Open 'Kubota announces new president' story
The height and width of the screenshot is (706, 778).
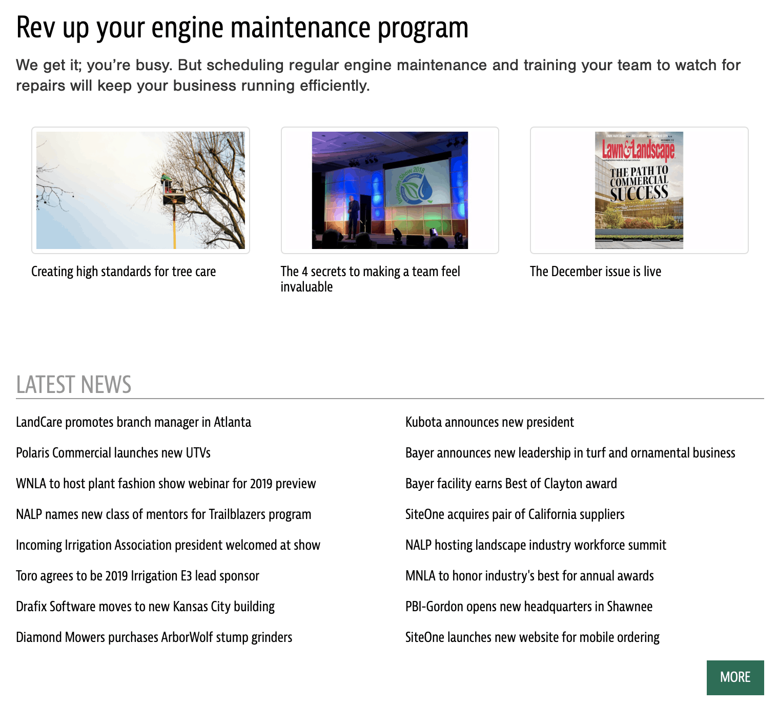point(489,422)
